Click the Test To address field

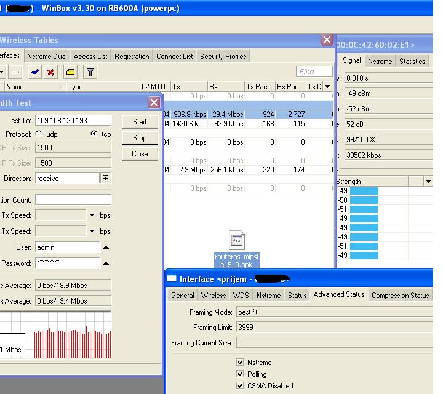tap(73, 120)
